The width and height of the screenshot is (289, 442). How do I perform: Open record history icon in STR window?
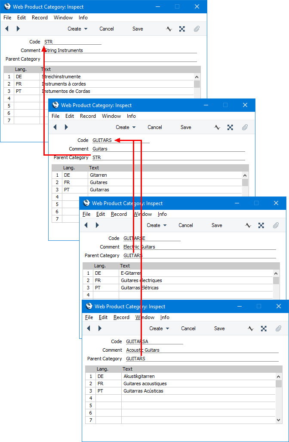pos(169,29)
